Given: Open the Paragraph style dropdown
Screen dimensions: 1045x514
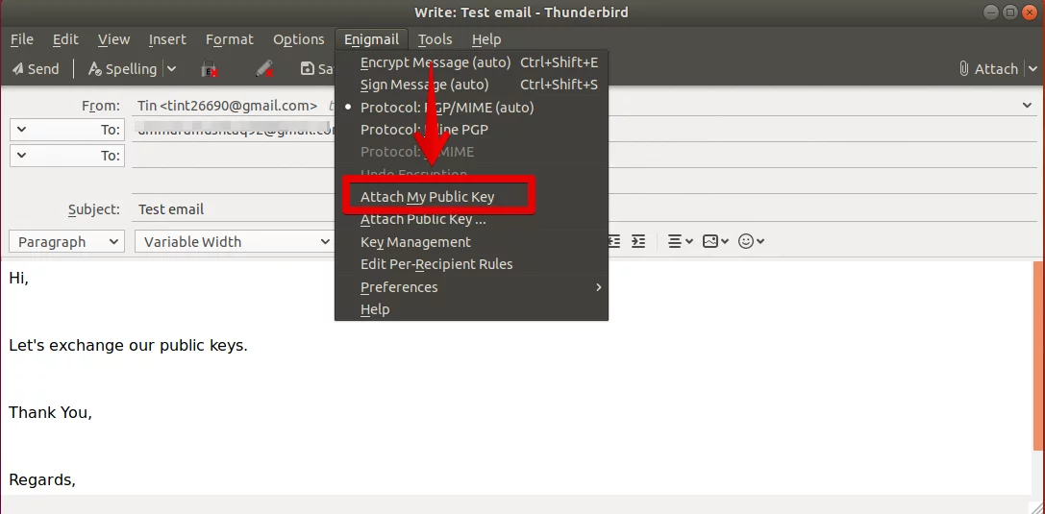Looking at the screenshot, I should coord(67,242).
